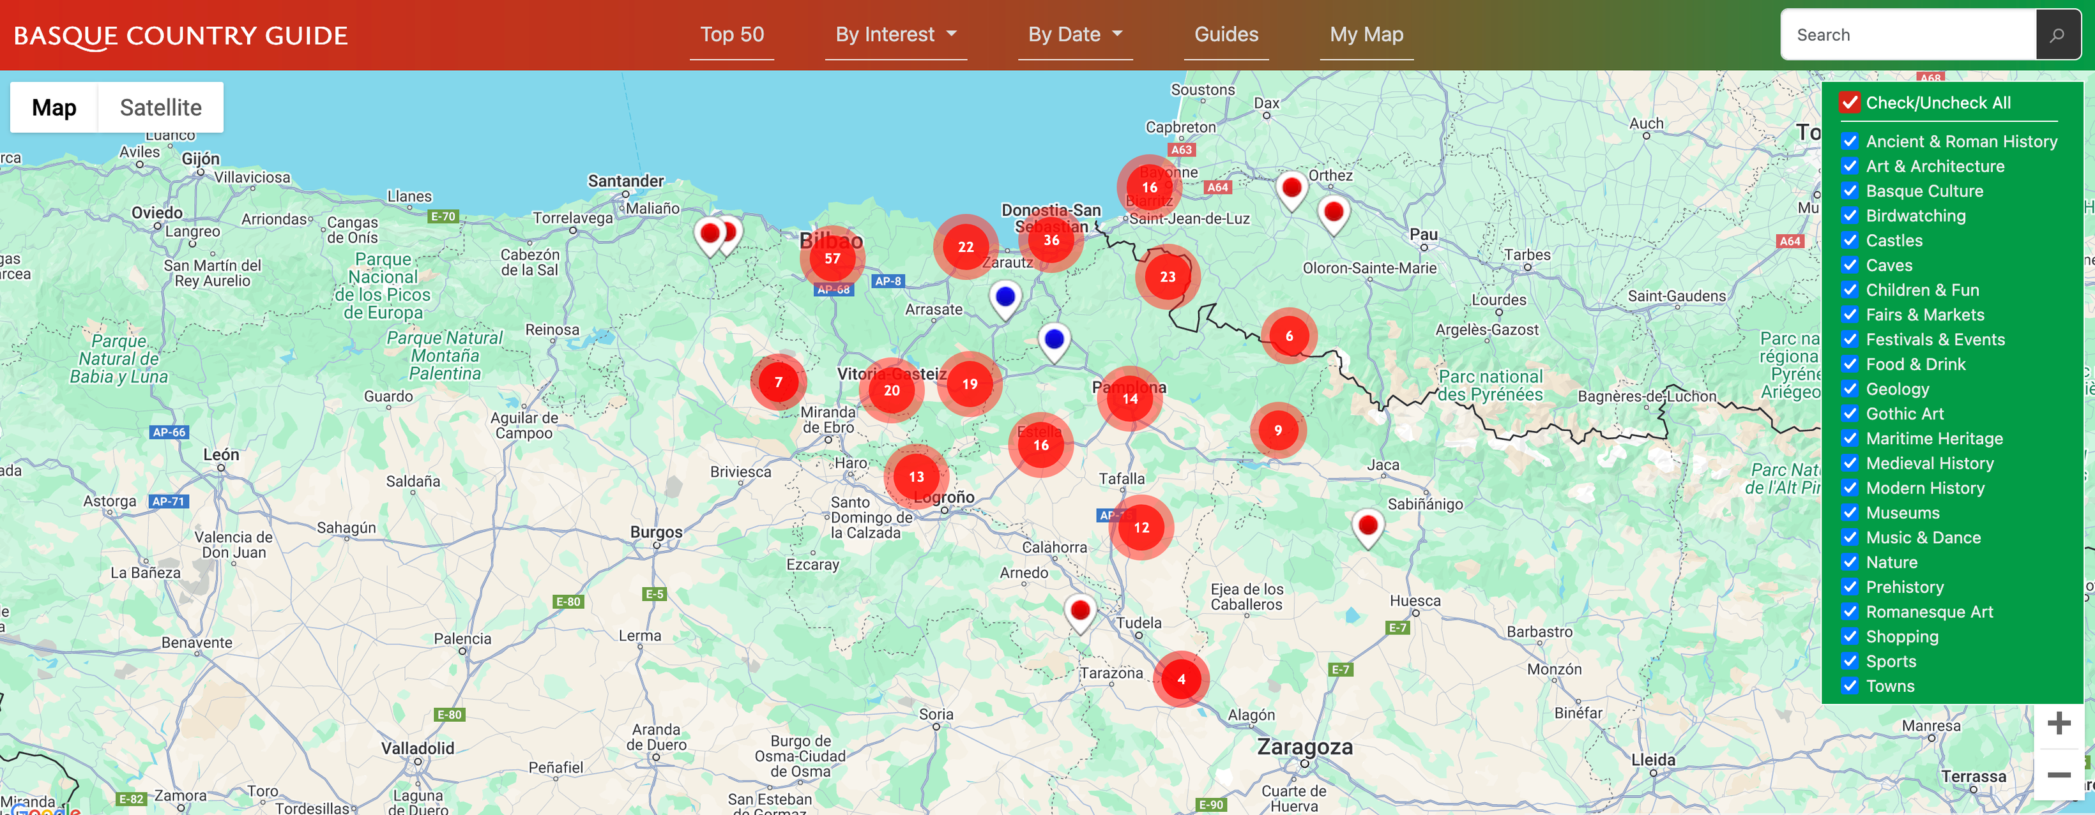Select the red pin north of Oloron-Sainte-Marie
Image resolution: width=2095 pixels, height=815 pixels.
point(1333,215)
